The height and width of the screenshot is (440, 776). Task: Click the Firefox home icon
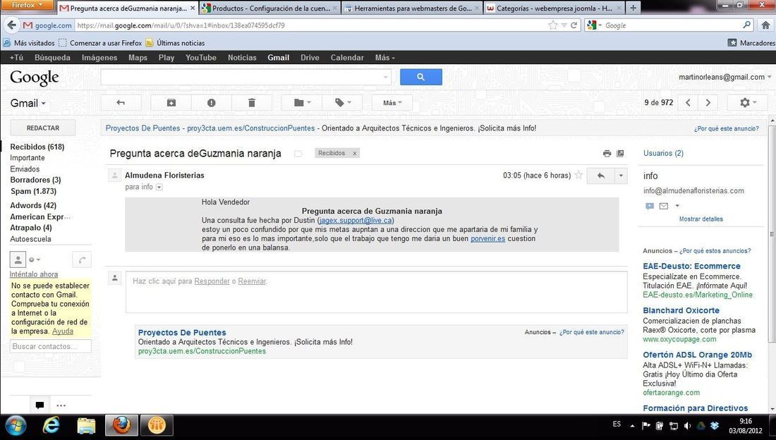click(765, 25)
